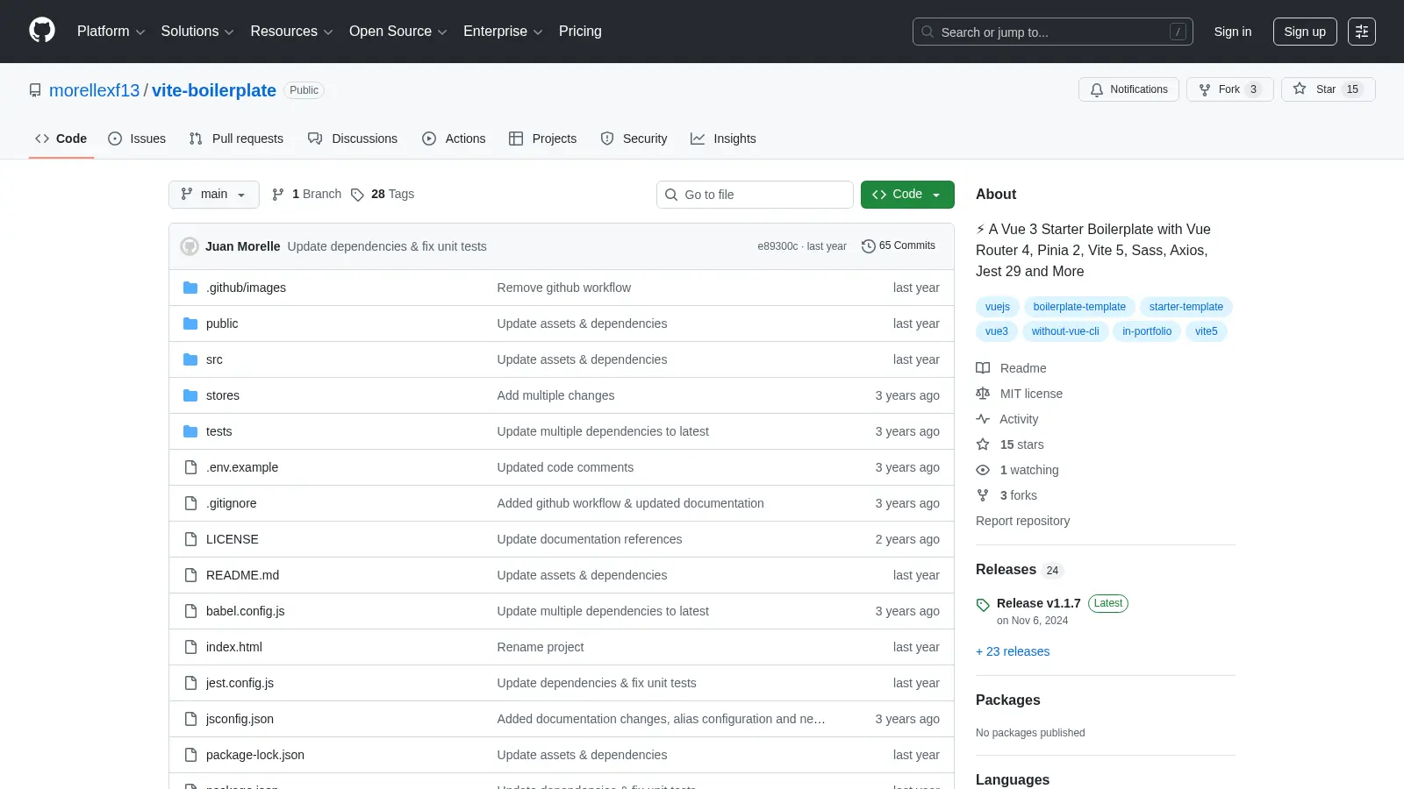Click the file icon next to README.md

(x=190, y=575)
